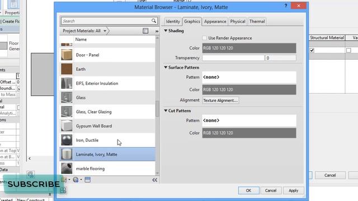Click the Cut Pattern color swatch
This screenshot has height=201, width=358.
point(249,133)
